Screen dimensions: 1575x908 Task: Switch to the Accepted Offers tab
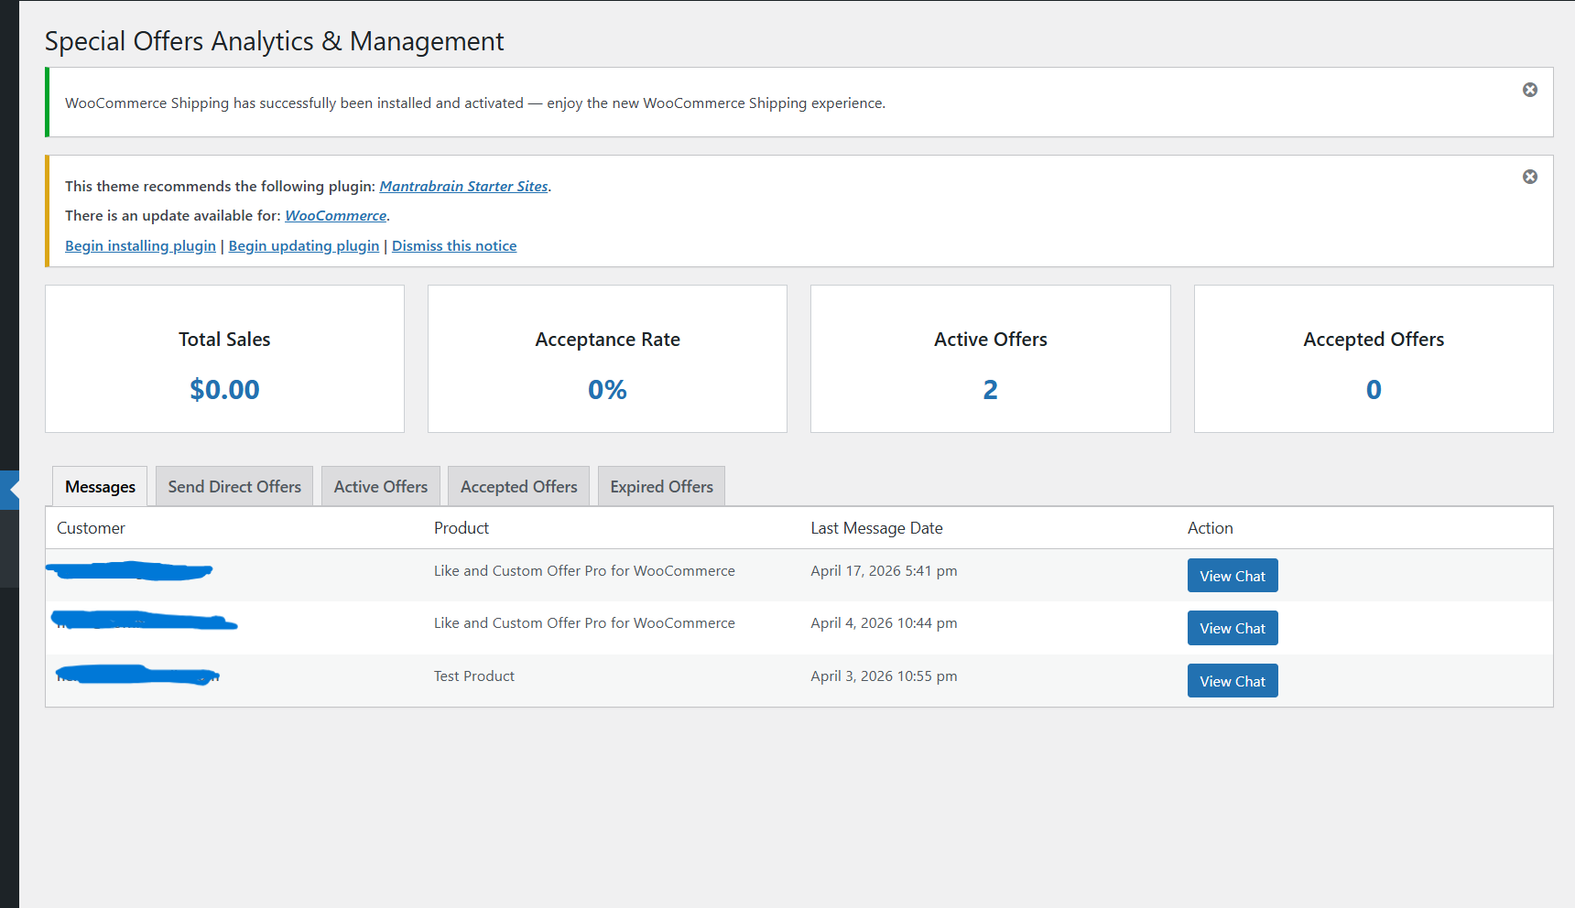pyautogui.click(x=518, y=487)
